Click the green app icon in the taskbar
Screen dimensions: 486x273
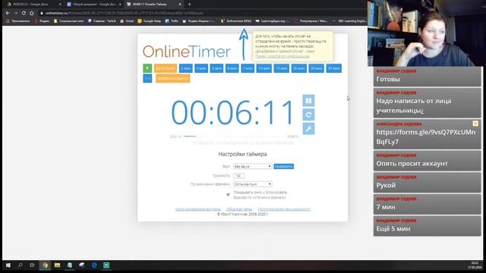106,265
